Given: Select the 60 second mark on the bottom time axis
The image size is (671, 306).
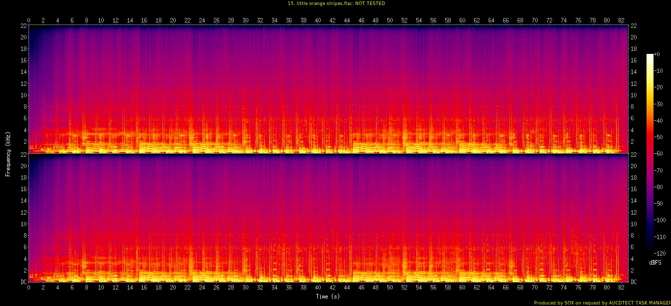Looking at the screenshot, I should click(x=462, y=288).
